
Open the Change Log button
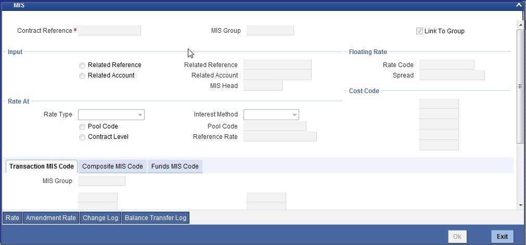100,218
